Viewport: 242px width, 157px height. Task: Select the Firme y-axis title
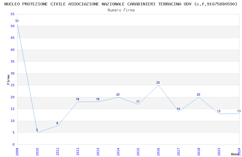point(8,80)
